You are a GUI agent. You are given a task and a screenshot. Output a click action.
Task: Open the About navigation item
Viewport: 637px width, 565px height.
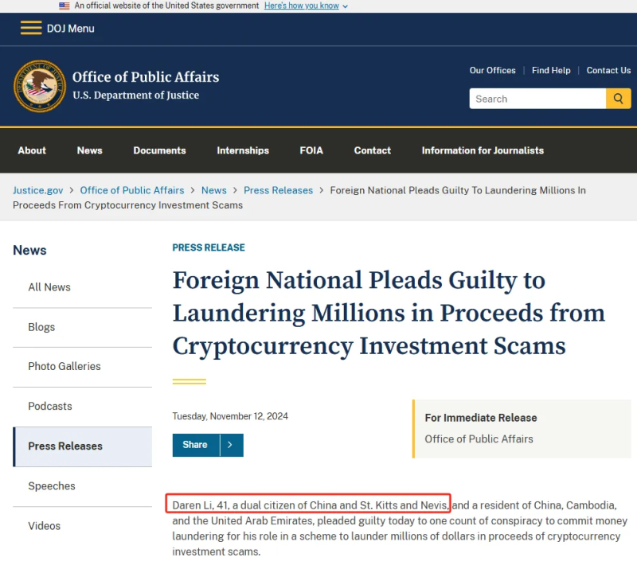point(32,150)
